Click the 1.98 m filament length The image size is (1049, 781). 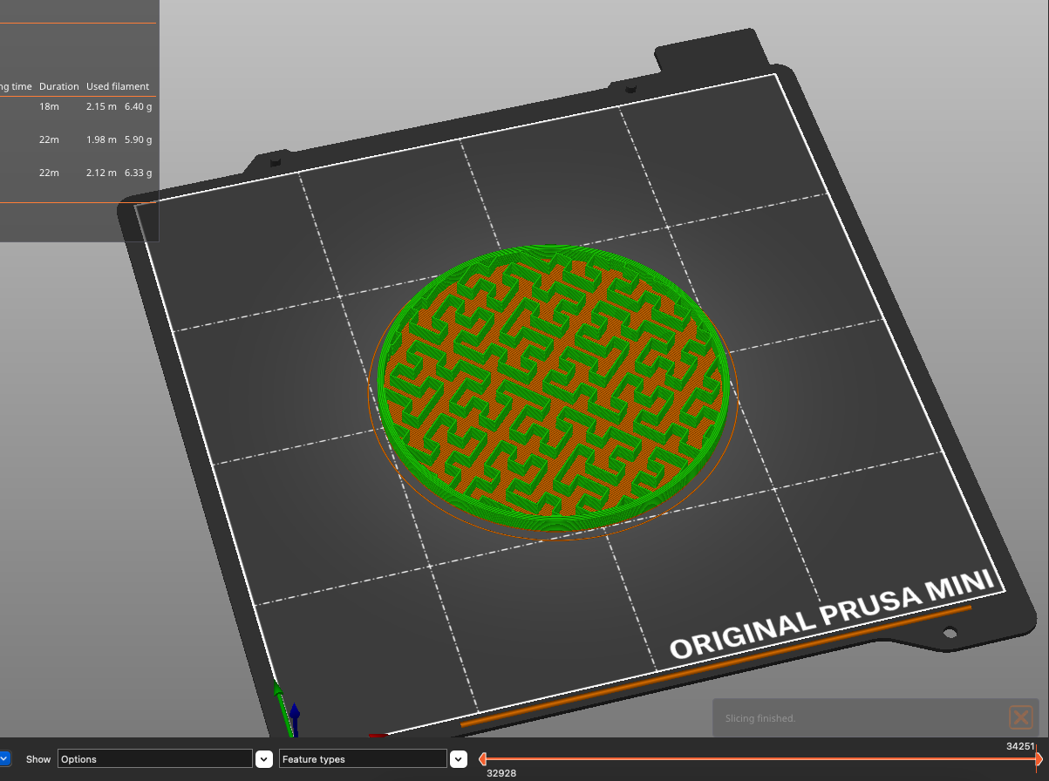pos(101,139)
